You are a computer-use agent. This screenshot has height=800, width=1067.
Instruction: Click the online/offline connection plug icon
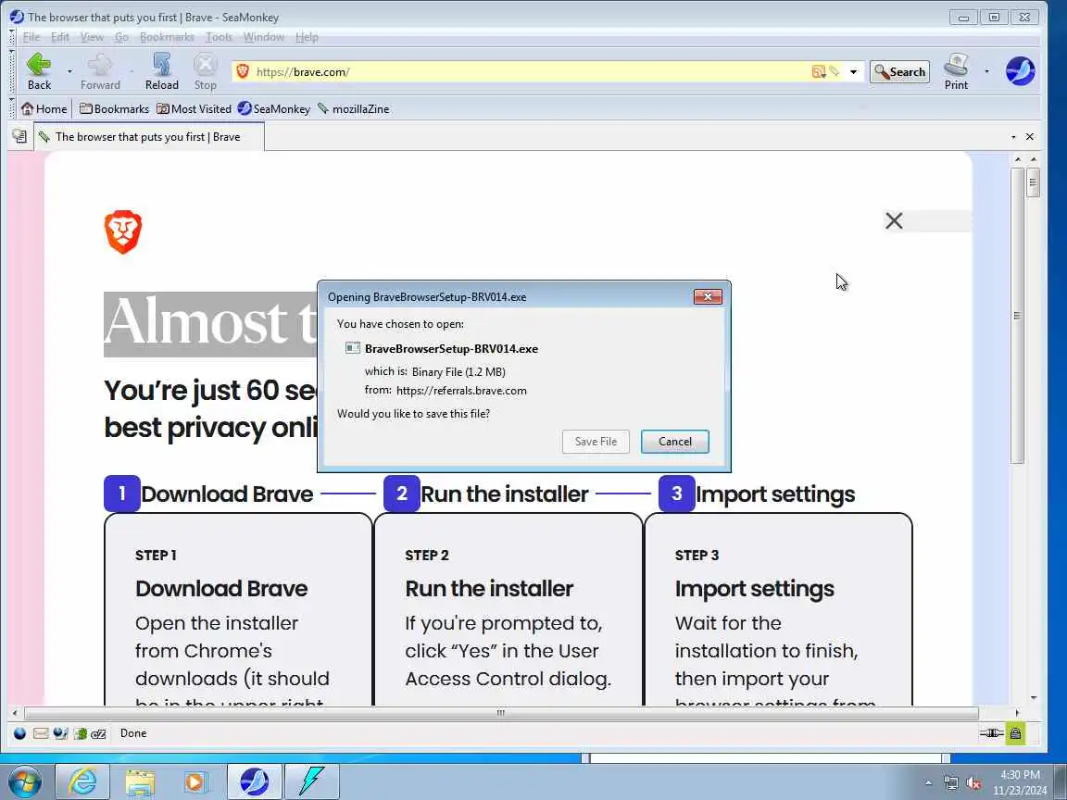991,733
